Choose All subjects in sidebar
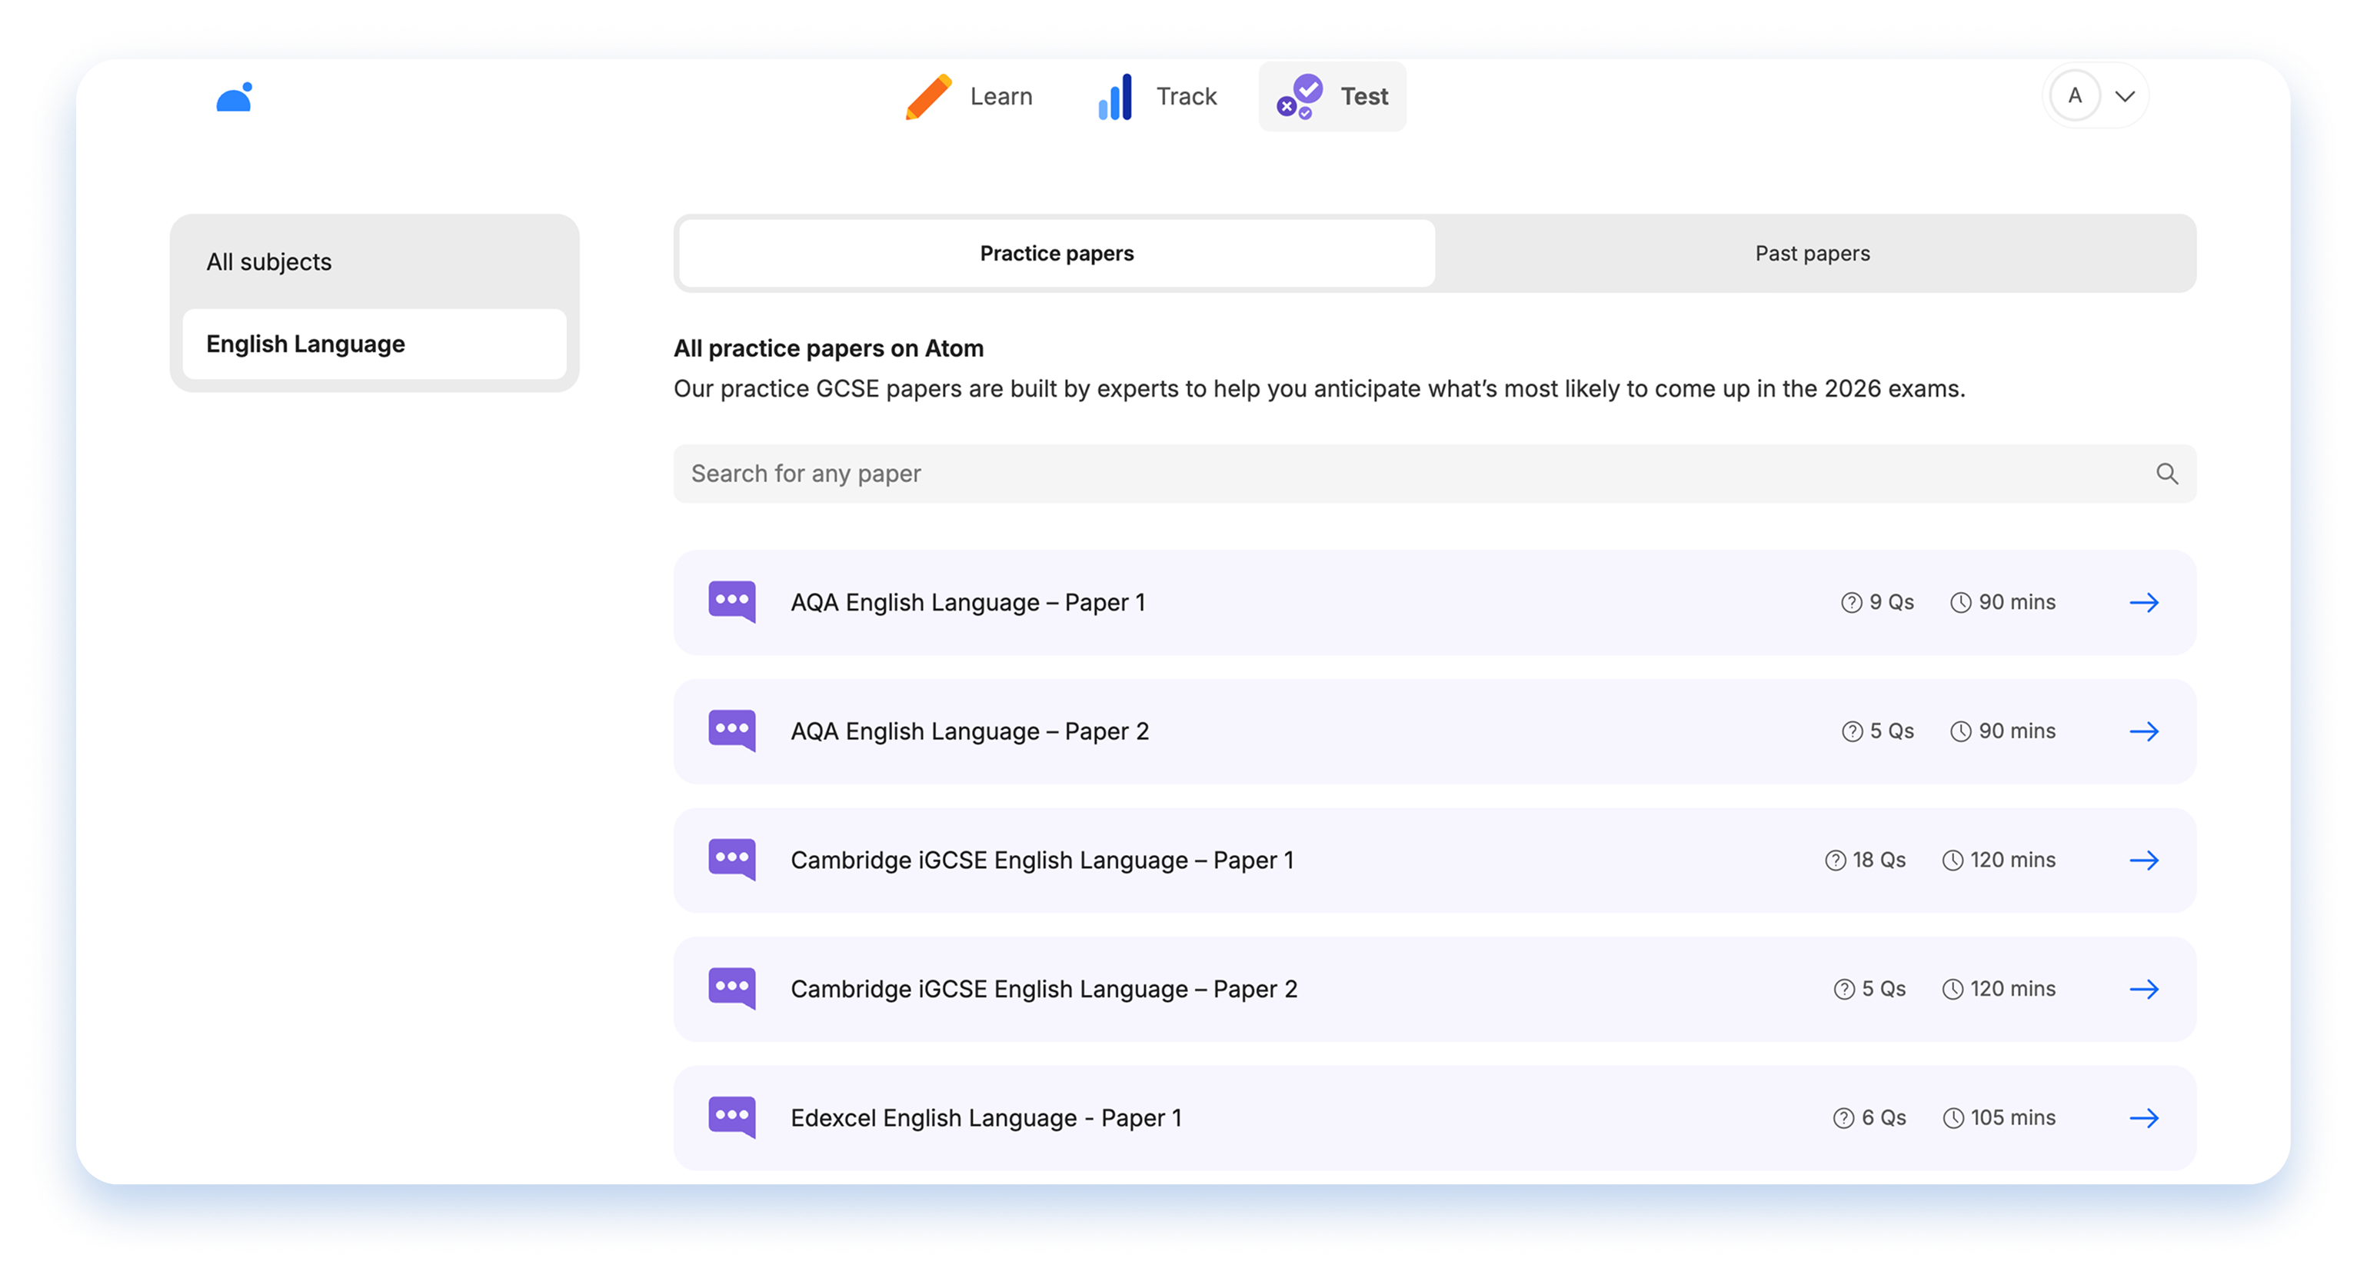This screenshot has height=1278, width=2367. 268,262
